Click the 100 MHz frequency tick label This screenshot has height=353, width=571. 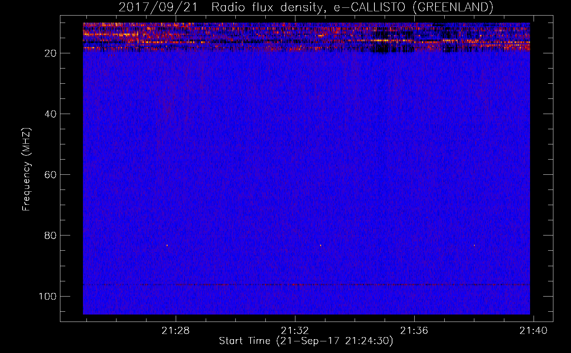coord(48,296)
